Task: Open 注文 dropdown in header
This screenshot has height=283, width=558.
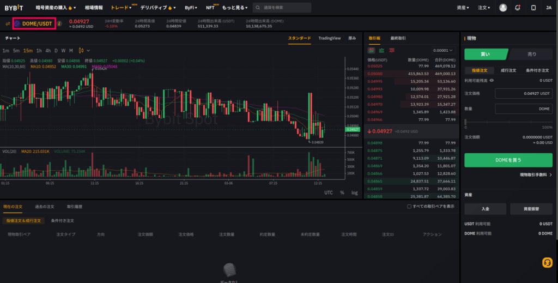Action: [x=484, y=8]
